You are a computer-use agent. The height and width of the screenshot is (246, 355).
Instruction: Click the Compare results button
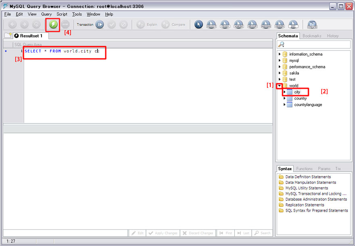point(173,25)
